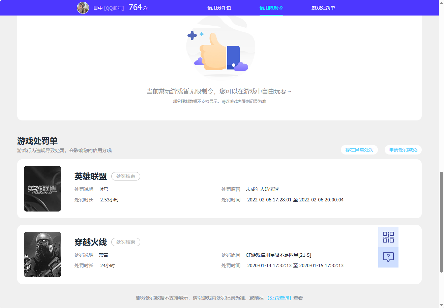Image resolution: width=444 pixels, height=308 pixels.
Task: Click the 2020-01-14 penalty time range
Action: click(x=295, y=265)
